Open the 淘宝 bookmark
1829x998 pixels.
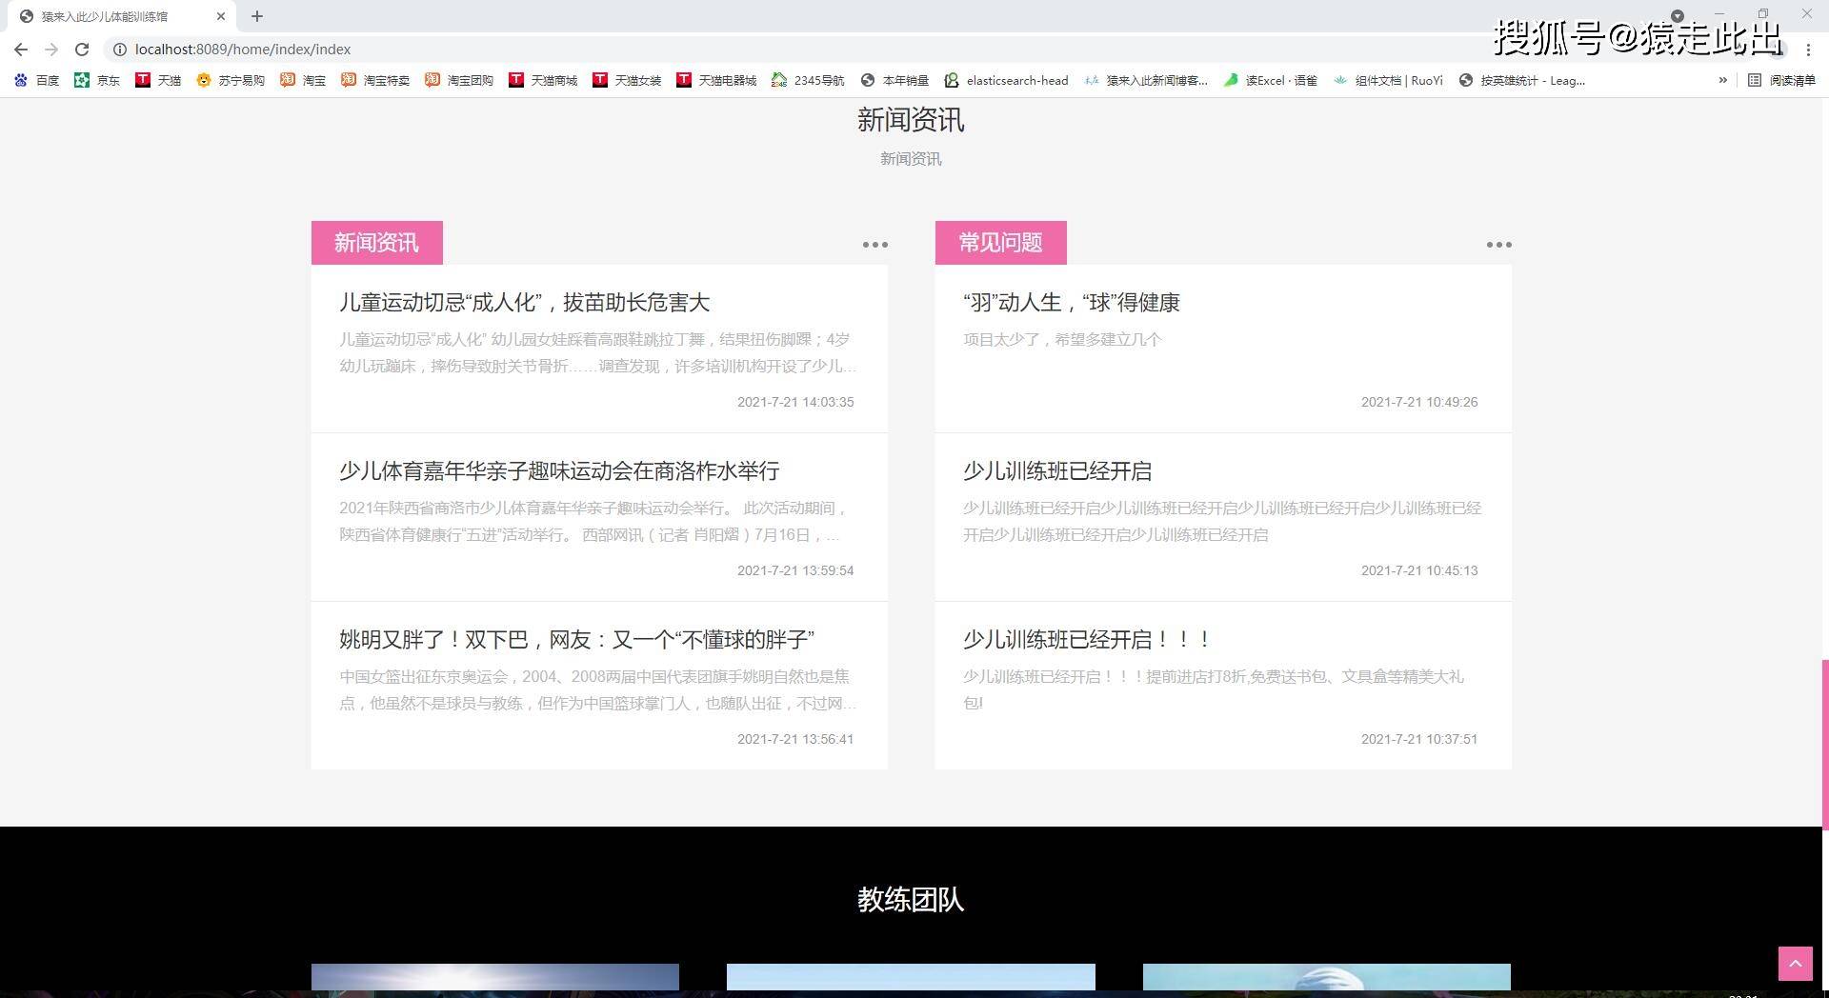click(x=303, y=81)
